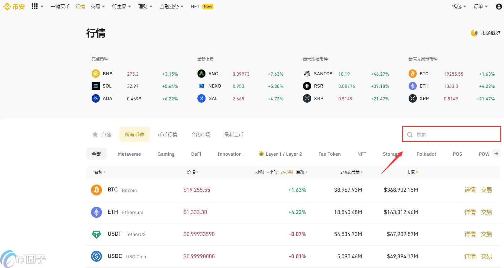Open 一键买币 in top navigation

coord(60,7)
